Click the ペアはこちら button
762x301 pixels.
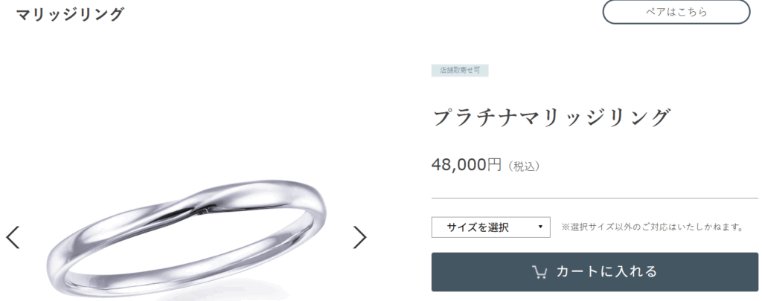click(x=676, y=12)
